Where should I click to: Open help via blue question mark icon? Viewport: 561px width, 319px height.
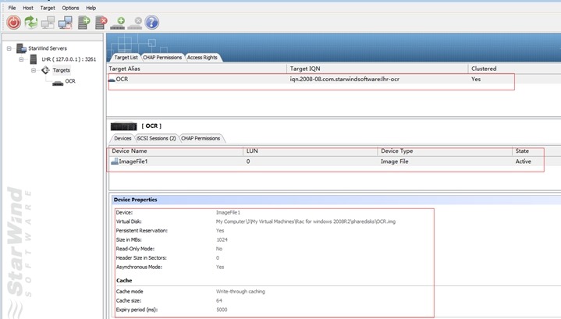(151, 23)
